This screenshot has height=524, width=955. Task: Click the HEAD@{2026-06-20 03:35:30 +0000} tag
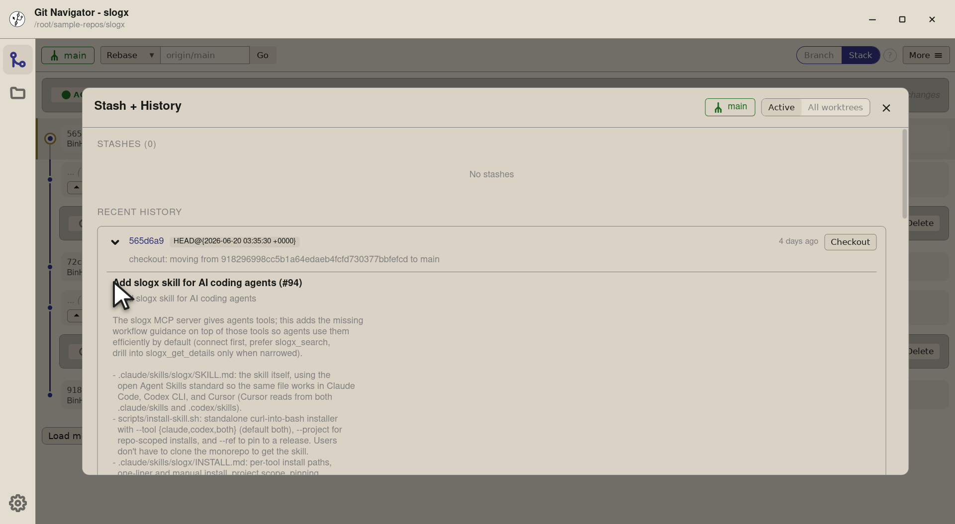click(234, 241)
